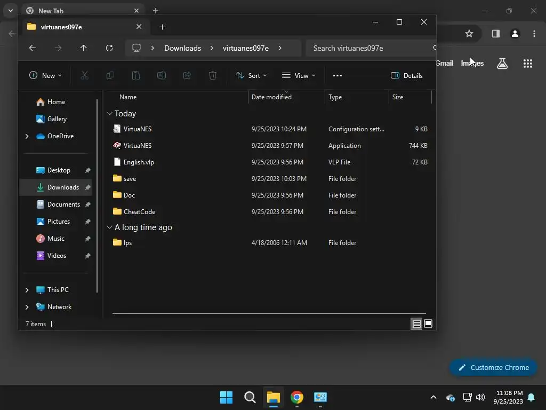Open Google Labs flask icon

pyautogui.click(x=502, y=64)
